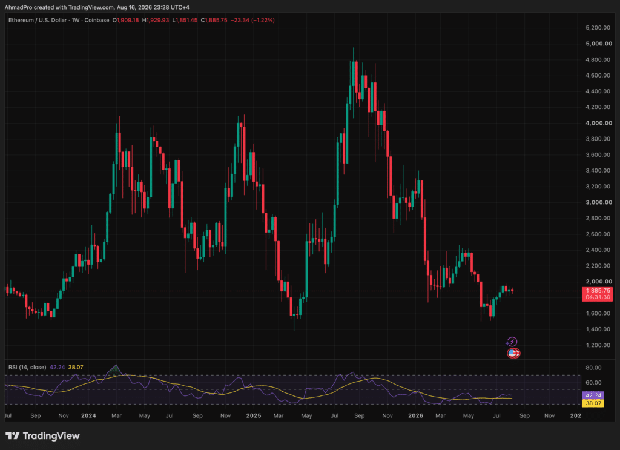Click the 3,000.00 price axis label
Screen dimensions: 620x450
[599, 202]
